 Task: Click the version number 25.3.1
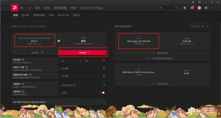34,41
